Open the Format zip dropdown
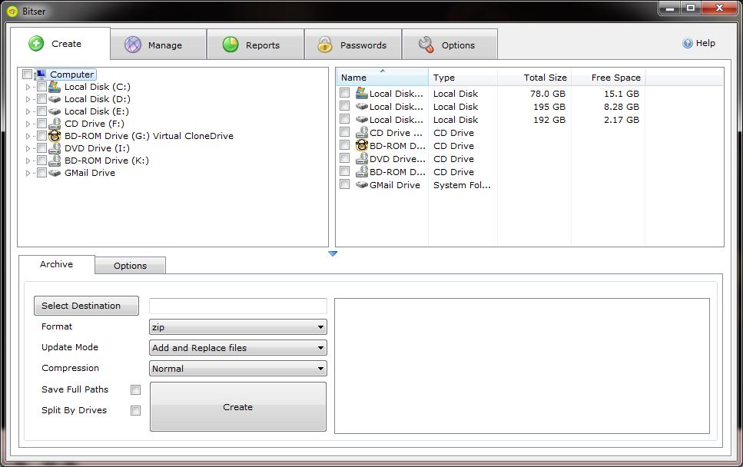The image size is (743, 467). [x=238, y=326]
